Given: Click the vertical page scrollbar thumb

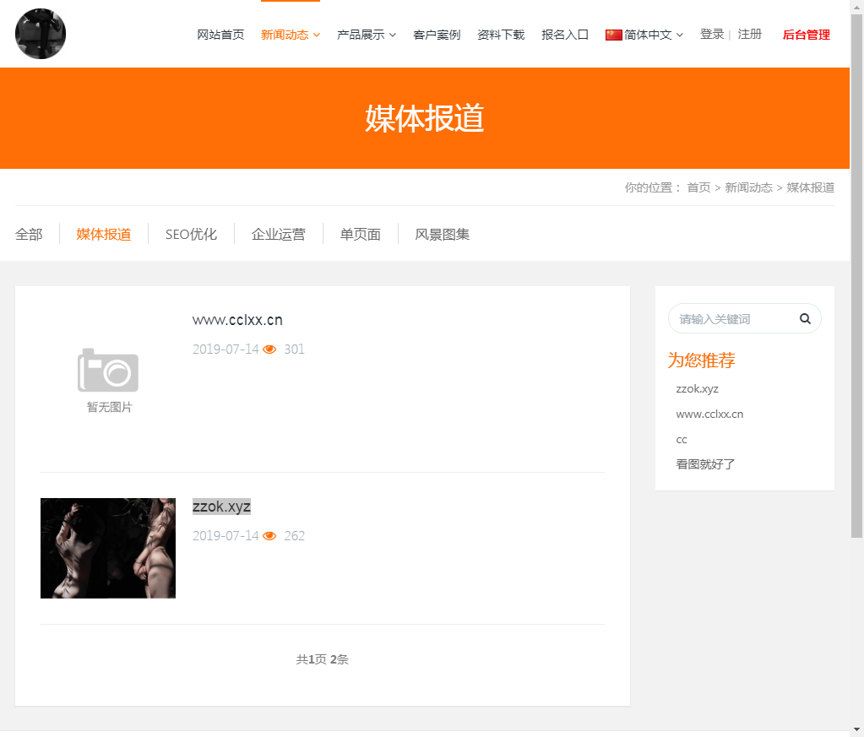Looking at the screenshot, I should [857, 275].
